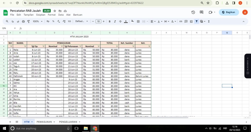
Task: Open more number formats 123
Action: 69,21
